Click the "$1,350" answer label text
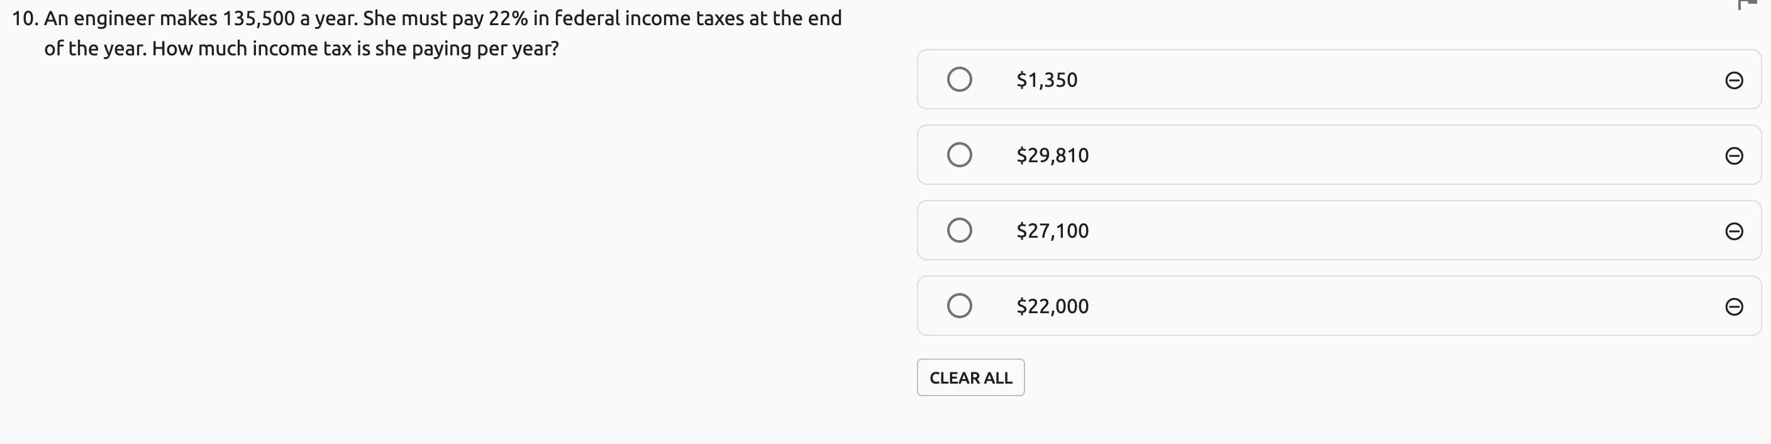Image resolution: width=1771 pixels, height=444 pixels. tap(1046, 80)
